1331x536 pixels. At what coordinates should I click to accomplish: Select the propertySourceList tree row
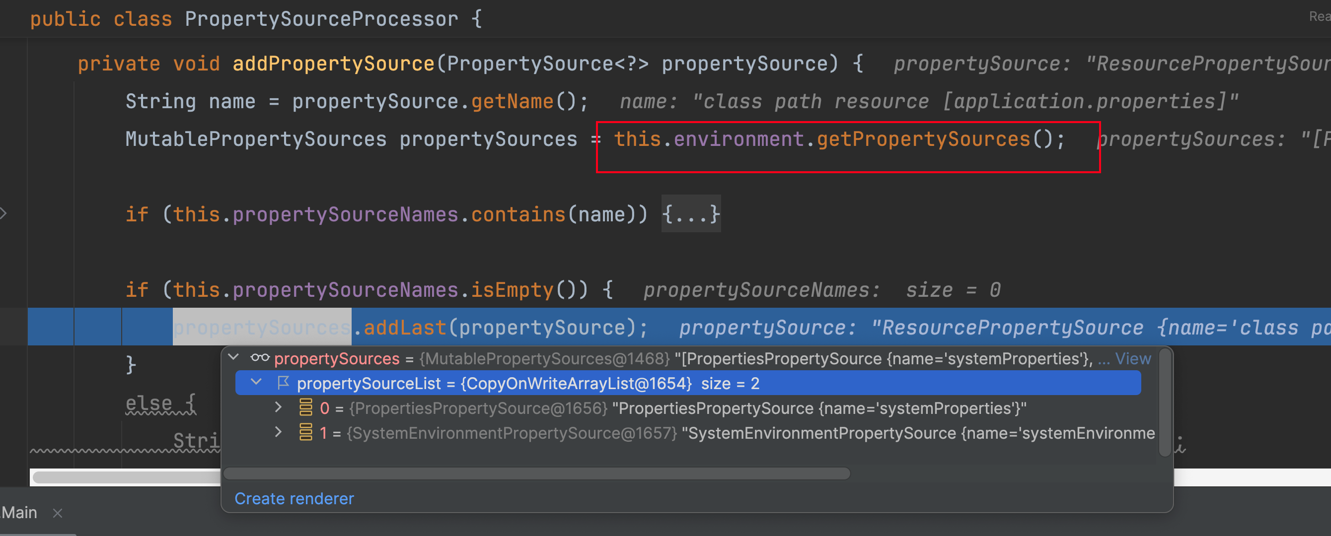click(x=688, y=383)
